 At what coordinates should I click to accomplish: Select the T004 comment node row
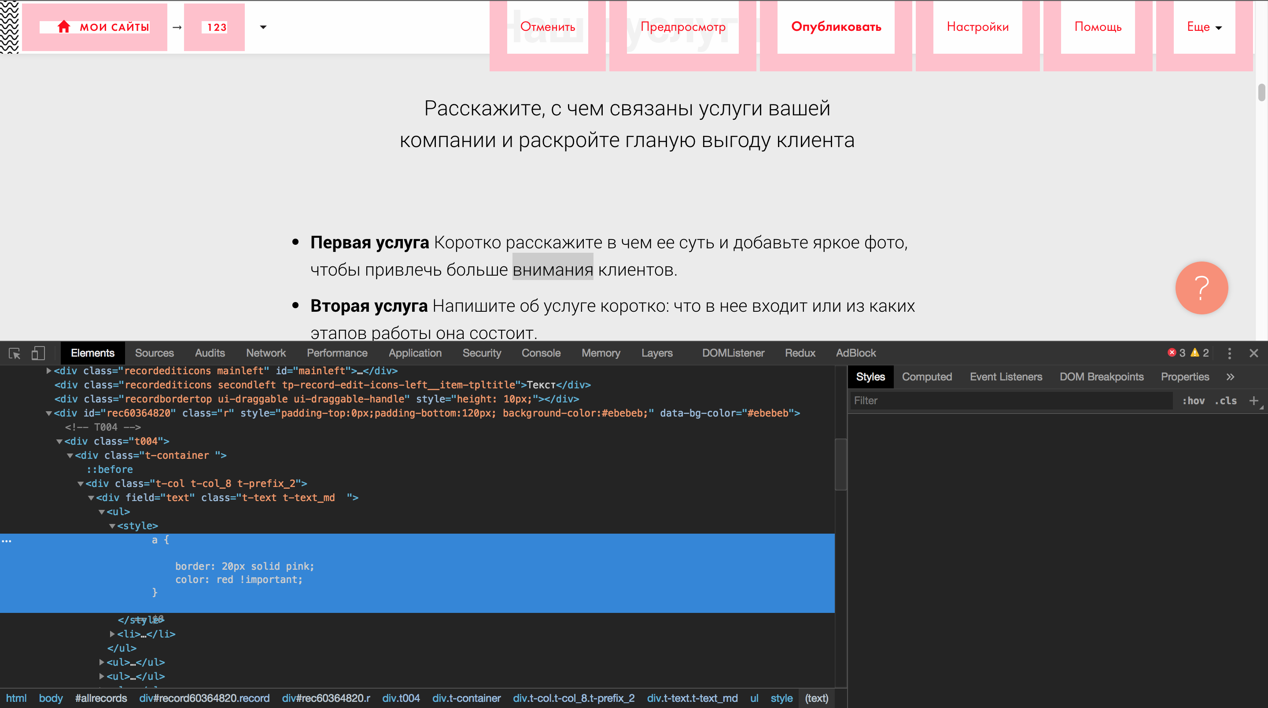pyautogui.click(x=103, y=428)
